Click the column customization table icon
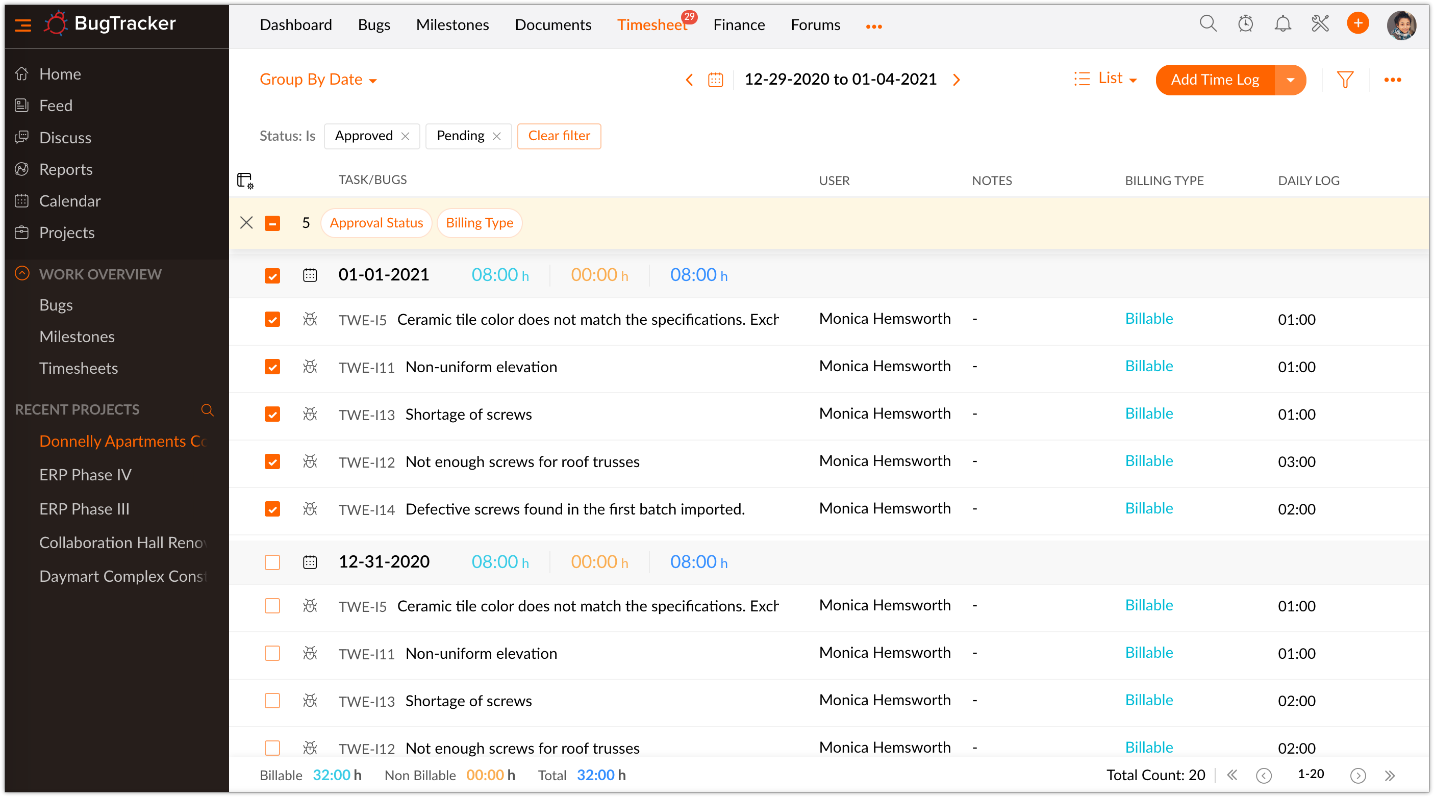Screen dimensions: 1434x797 (245, 181)
